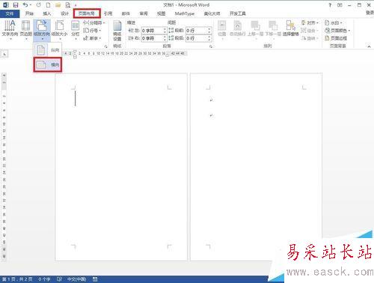Switch to the 审阅 (Review) tab
Viewport: 374px width, 283px height.
click(x=144, y=13)
